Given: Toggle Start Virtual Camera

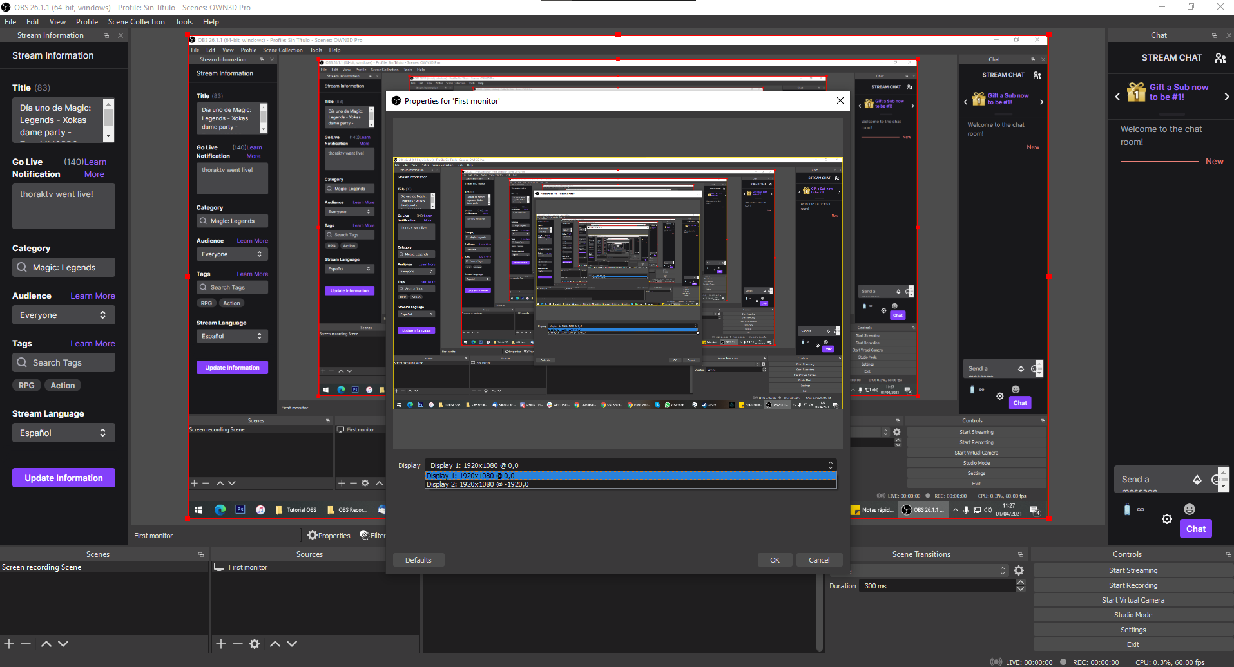Looking at the screenshot, I should pos(1133,600).
